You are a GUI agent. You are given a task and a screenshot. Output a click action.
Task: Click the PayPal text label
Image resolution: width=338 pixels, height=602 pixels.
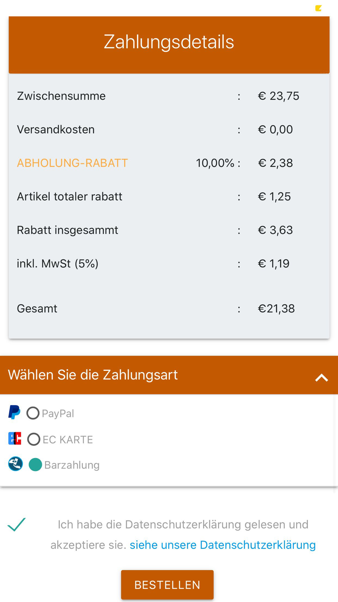click(x=58, y=413)
